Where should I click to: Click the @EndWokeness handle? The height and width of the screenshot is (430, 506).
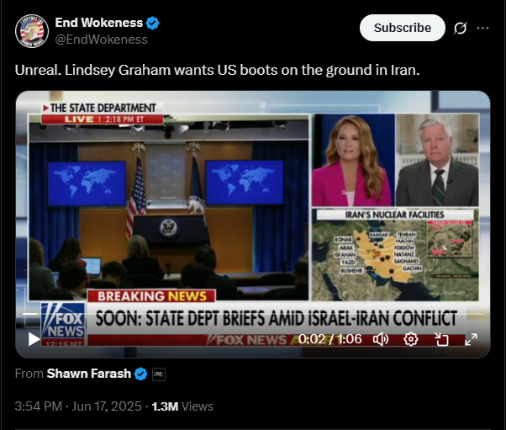(102, 40)
